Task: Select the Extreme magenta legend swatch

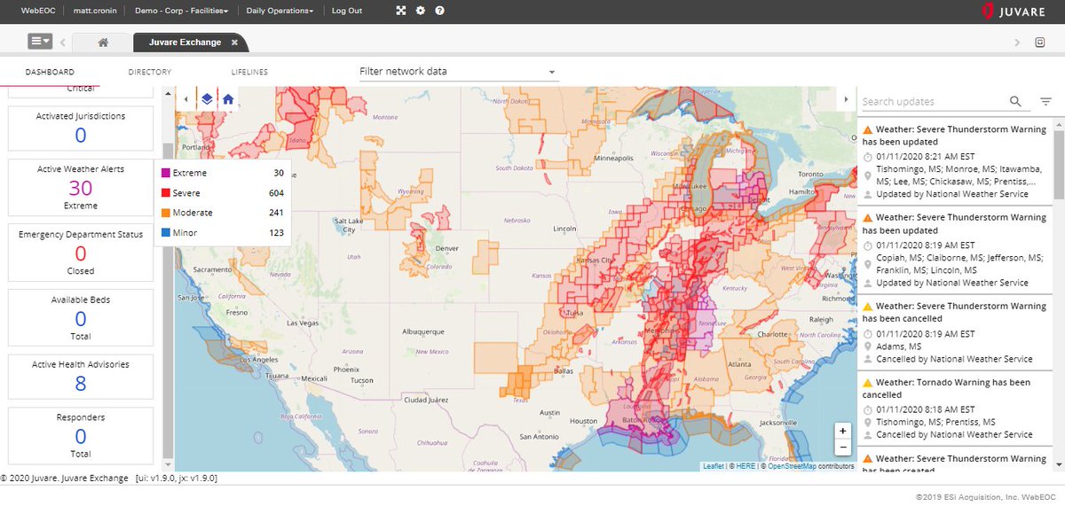Action: [x=165, y=173]
